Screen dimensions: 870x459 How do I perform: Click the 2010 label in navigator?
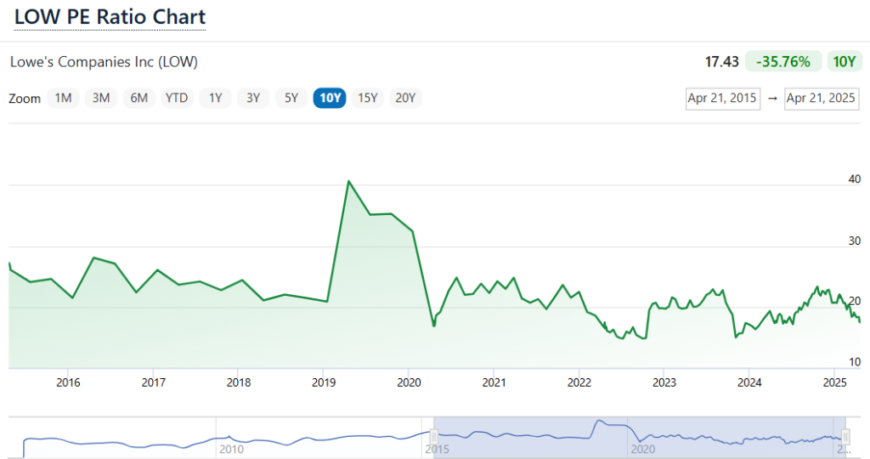pyautogui.click(x=231, y=449)
